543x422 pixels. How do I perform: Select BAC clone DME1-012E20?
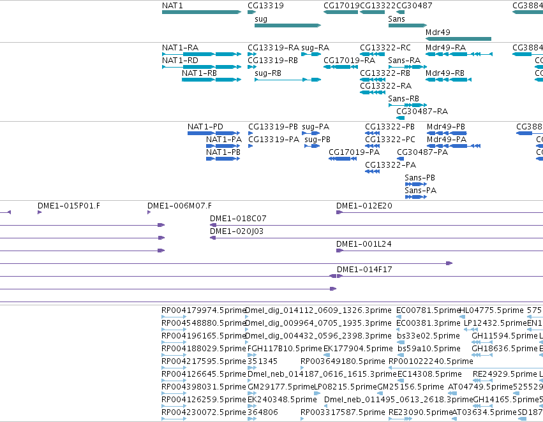(440, 212)
